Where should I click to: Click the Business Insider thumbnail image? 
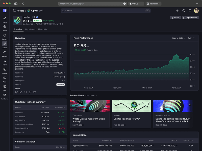(173, 106)
